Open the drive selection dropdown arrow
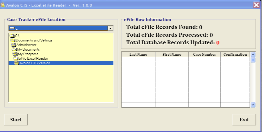 pyautogui.click(x=110, y=28)
